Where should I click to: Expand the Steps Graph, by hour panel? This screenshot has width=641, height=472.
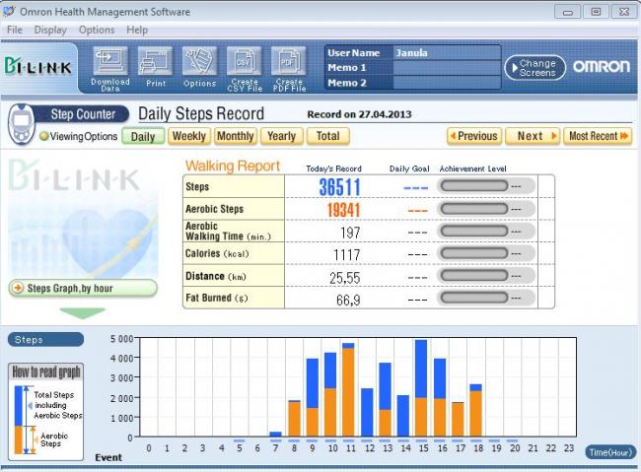click(x=82, y=289)
